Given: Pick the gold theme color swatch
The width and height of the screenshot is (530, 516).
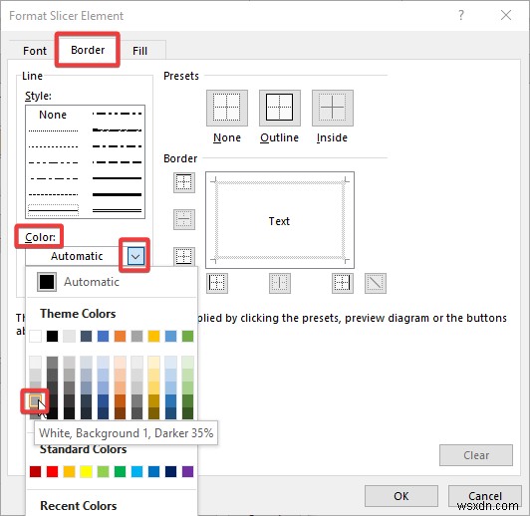Looking at the screenshot, I should point(153,337).
